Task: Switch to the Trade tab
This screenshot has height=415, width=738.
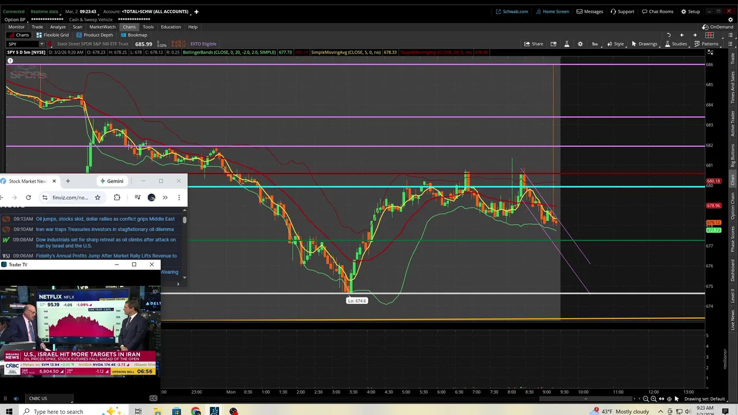Action: 37,27
